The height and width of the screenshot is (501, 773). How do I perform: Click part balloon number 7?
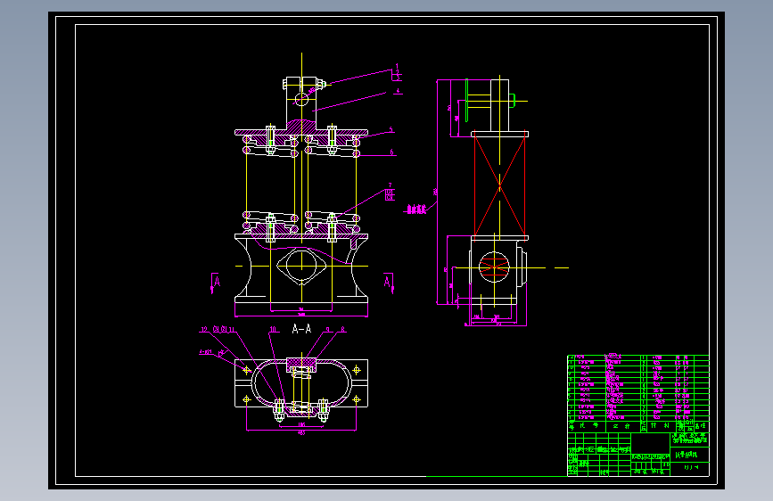click(x=390, y=185)
